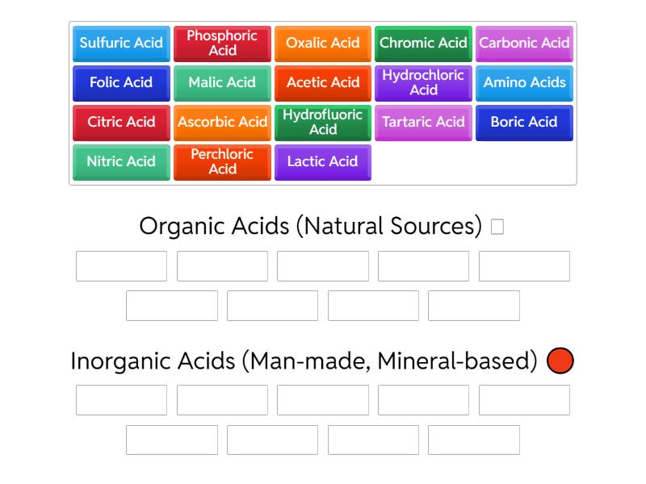Click the Tartaric Acid tile

click(x=423, y=123)
